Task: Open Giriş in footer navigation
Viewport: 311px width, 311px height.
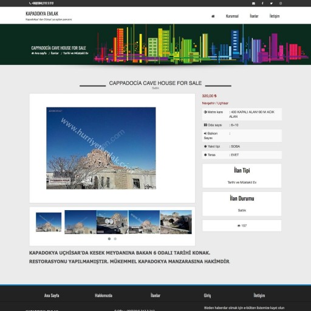Action: click(207, 295)
